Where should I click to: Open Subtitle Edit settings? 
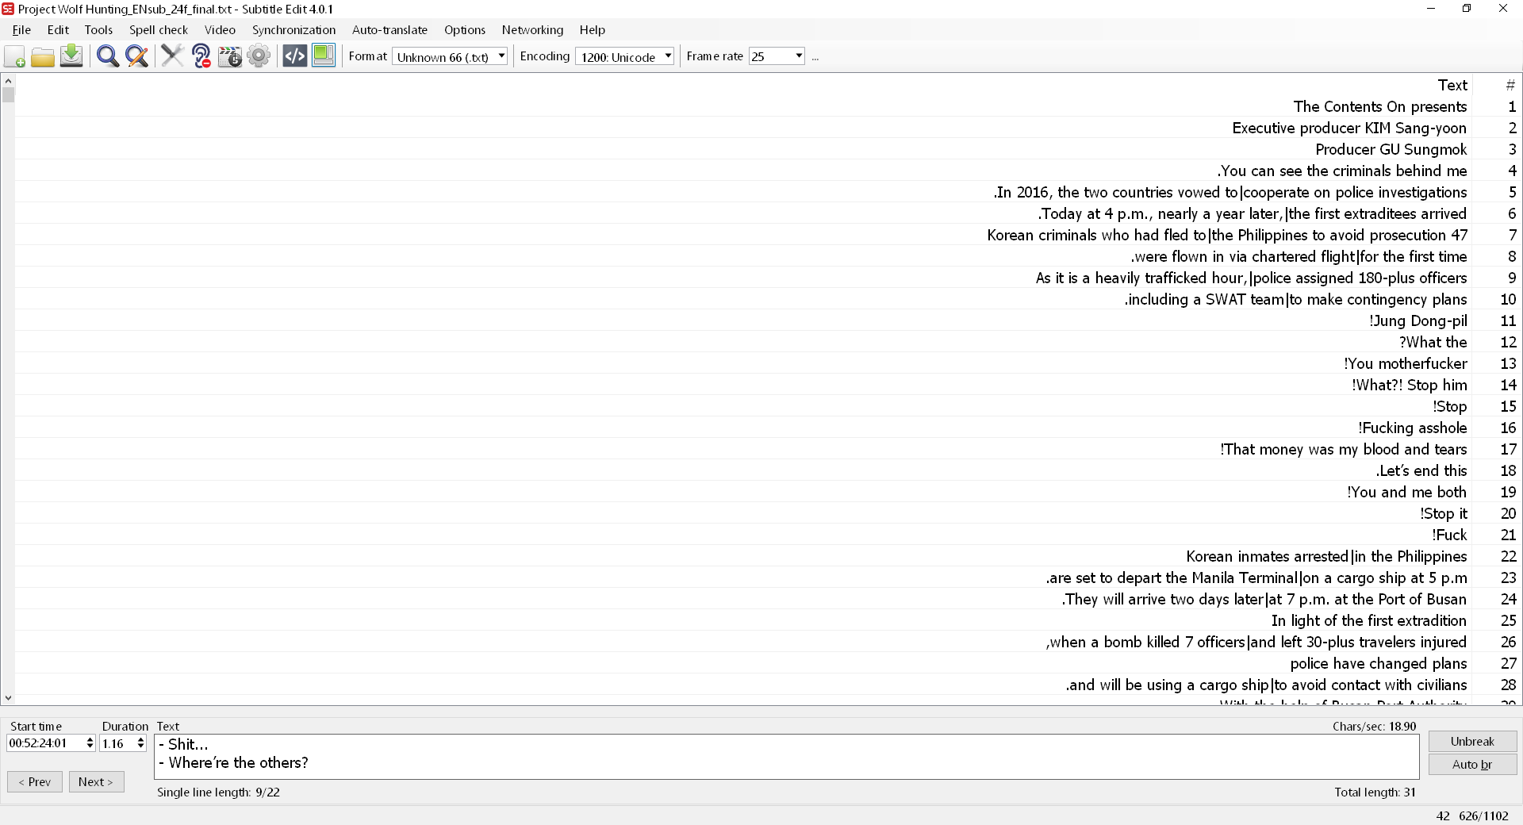259,56
